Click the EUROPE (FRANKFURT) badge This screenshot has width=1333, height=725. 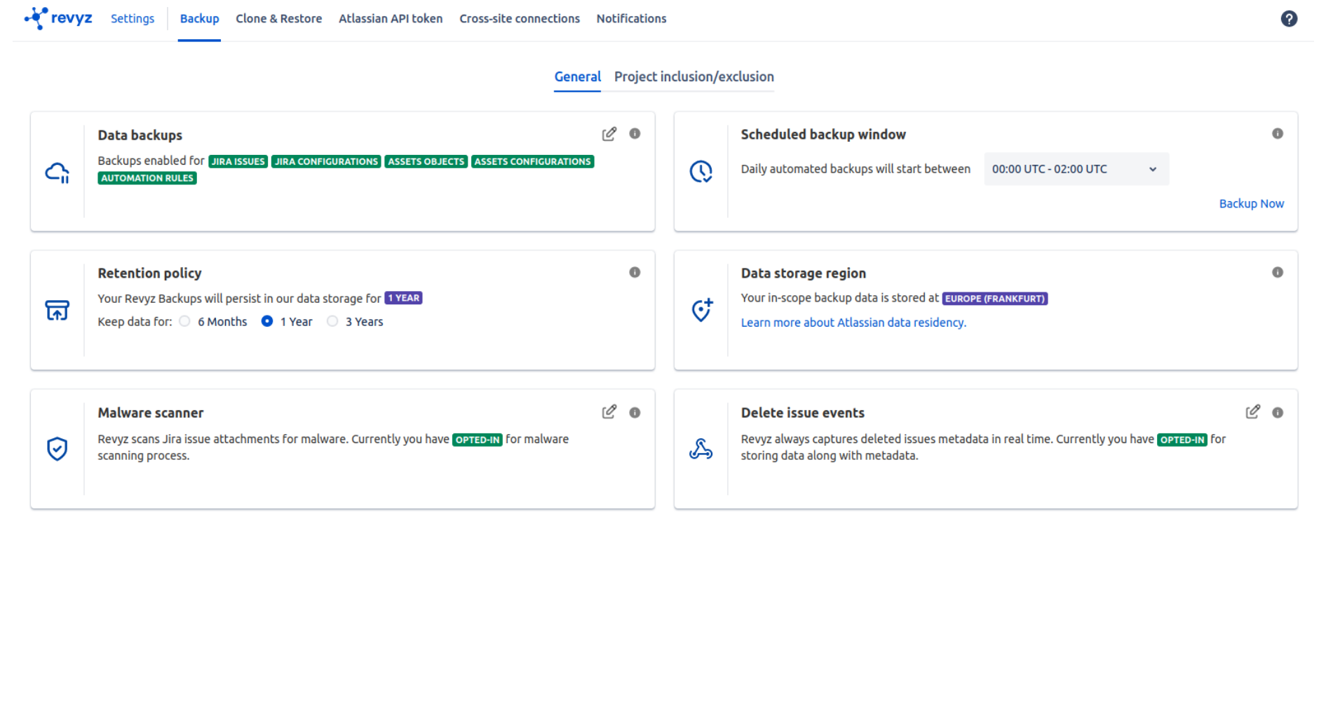pos(994,299)
